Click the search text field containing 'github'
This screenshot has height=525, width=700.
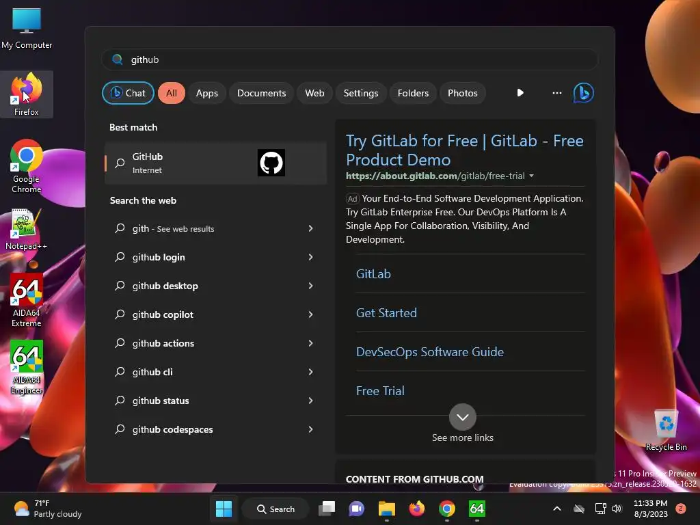coord(350,59)
